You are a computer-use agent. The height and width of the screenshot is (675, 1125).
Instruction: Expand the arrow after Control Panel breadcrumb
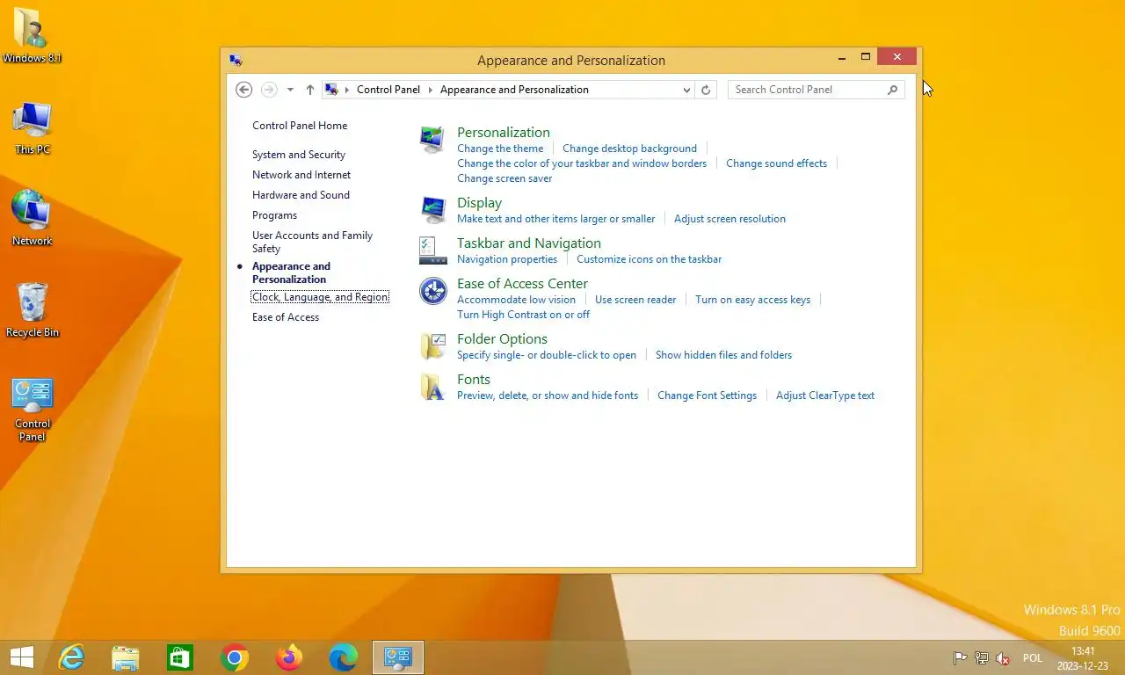click(x=431, y=90)
